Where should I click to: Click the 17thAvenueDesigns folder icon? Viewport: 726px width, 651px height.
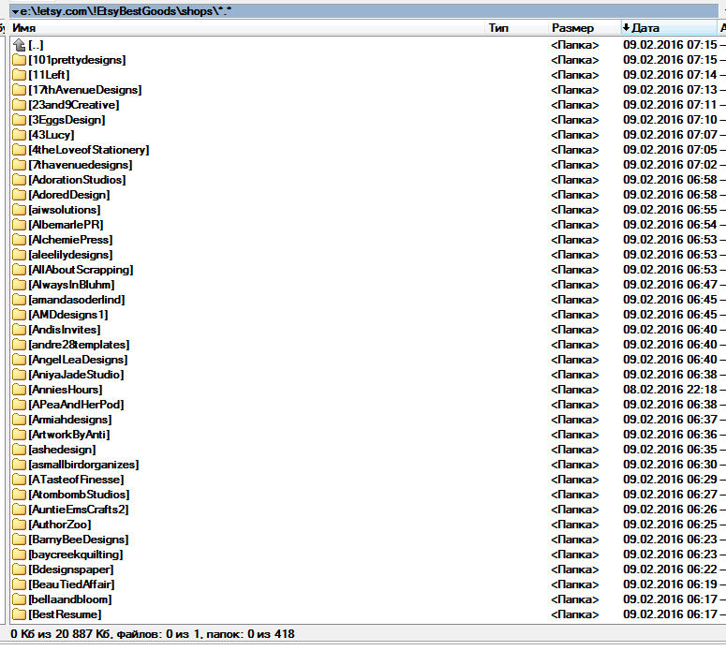[x=19, y=90]
